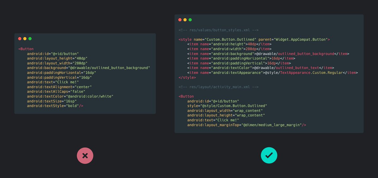Click the style name="Custom.Button.Outlined" opening tag
378x178 pixels.
(x=254, y=40)
